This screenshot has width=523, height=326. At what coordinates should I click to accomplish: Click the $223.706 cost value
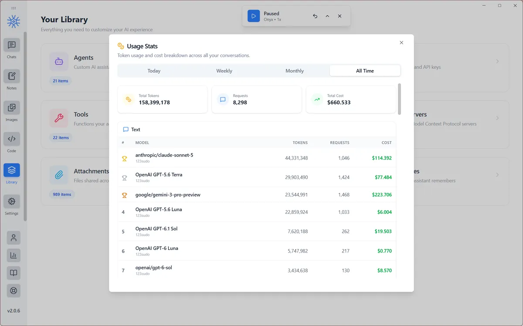pyautogui.click(x=382, y=195)
